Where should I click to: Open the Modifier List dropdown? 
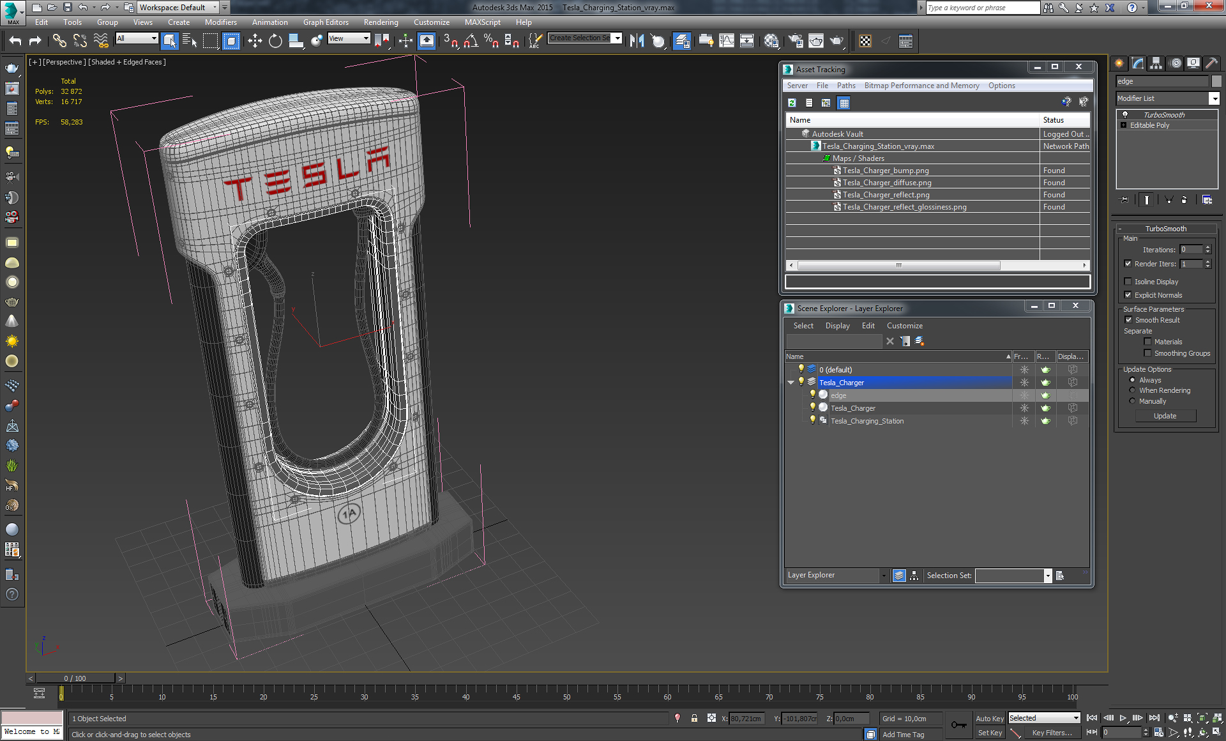pyautogui.click(x=1214, y=98)
